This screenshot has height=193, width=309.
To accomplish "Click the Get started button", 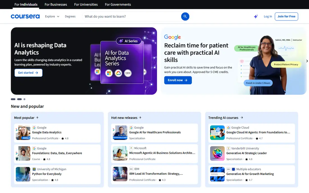I will [x=28, y=73].
